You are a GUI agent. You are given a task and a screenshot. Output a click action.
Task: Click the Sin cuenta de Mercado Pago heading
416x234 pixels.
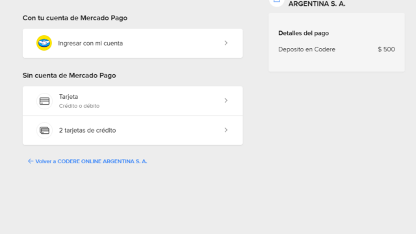click(x=70, y=75)
